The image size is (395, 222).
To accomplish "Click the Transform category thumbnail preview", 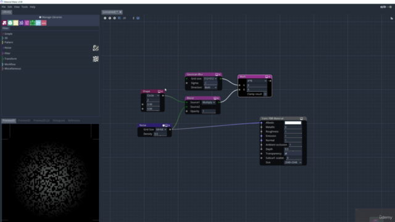I will coord(96,59).
